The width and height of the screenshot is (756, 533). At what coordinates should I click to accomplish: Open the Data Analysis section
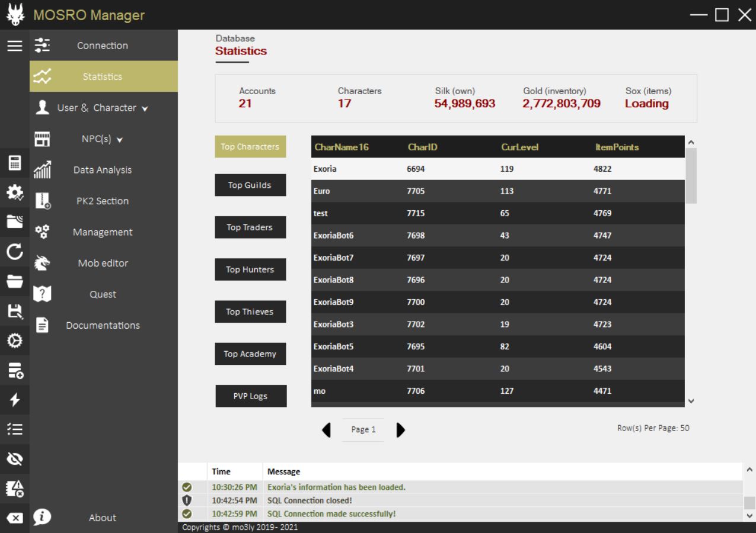[103, 170]
